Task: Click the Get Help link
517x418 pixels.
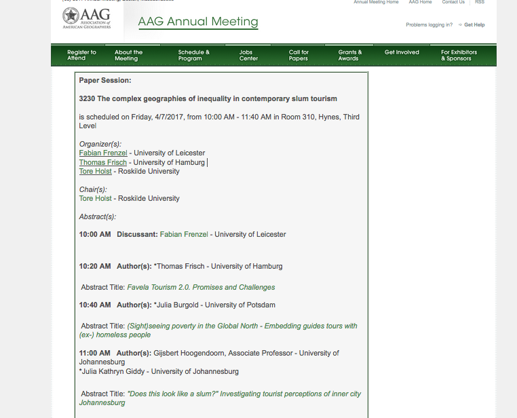Action: tap(474, 24)
